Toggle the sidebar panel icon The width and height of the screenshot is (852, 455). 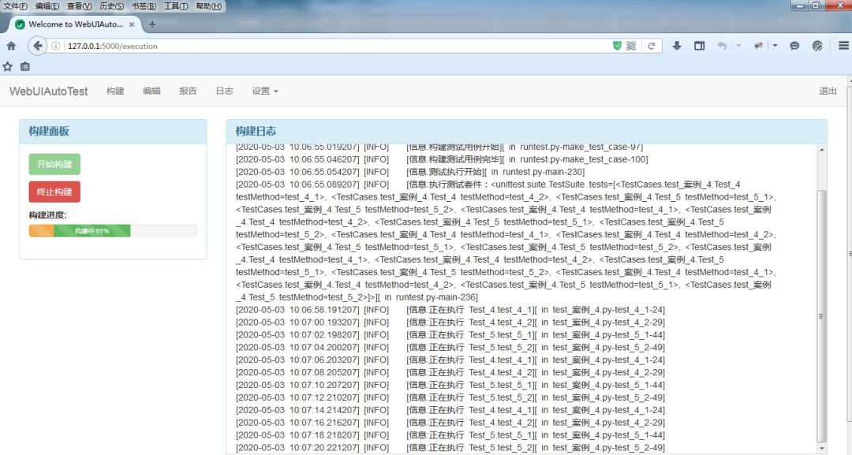pos(699,46)
